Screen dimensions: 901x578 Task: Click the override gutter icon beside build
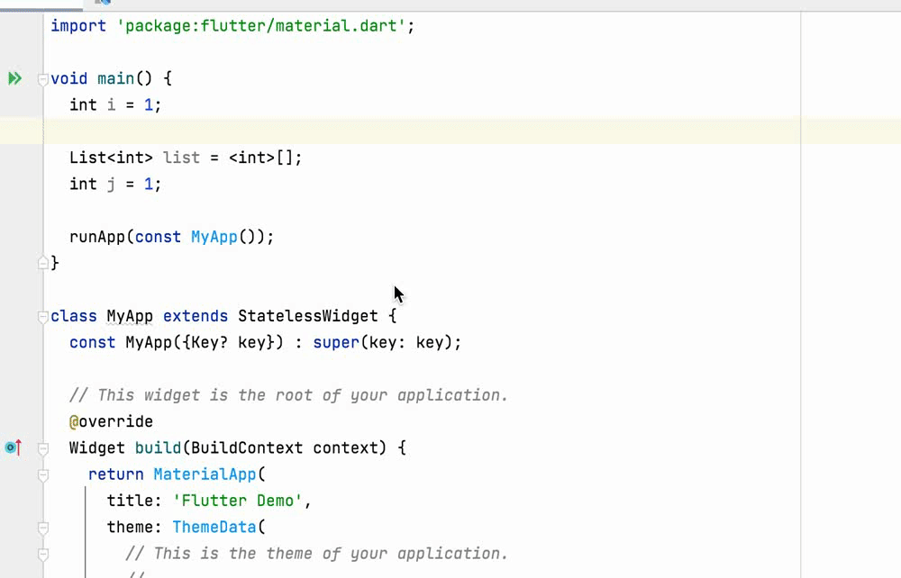14,447
